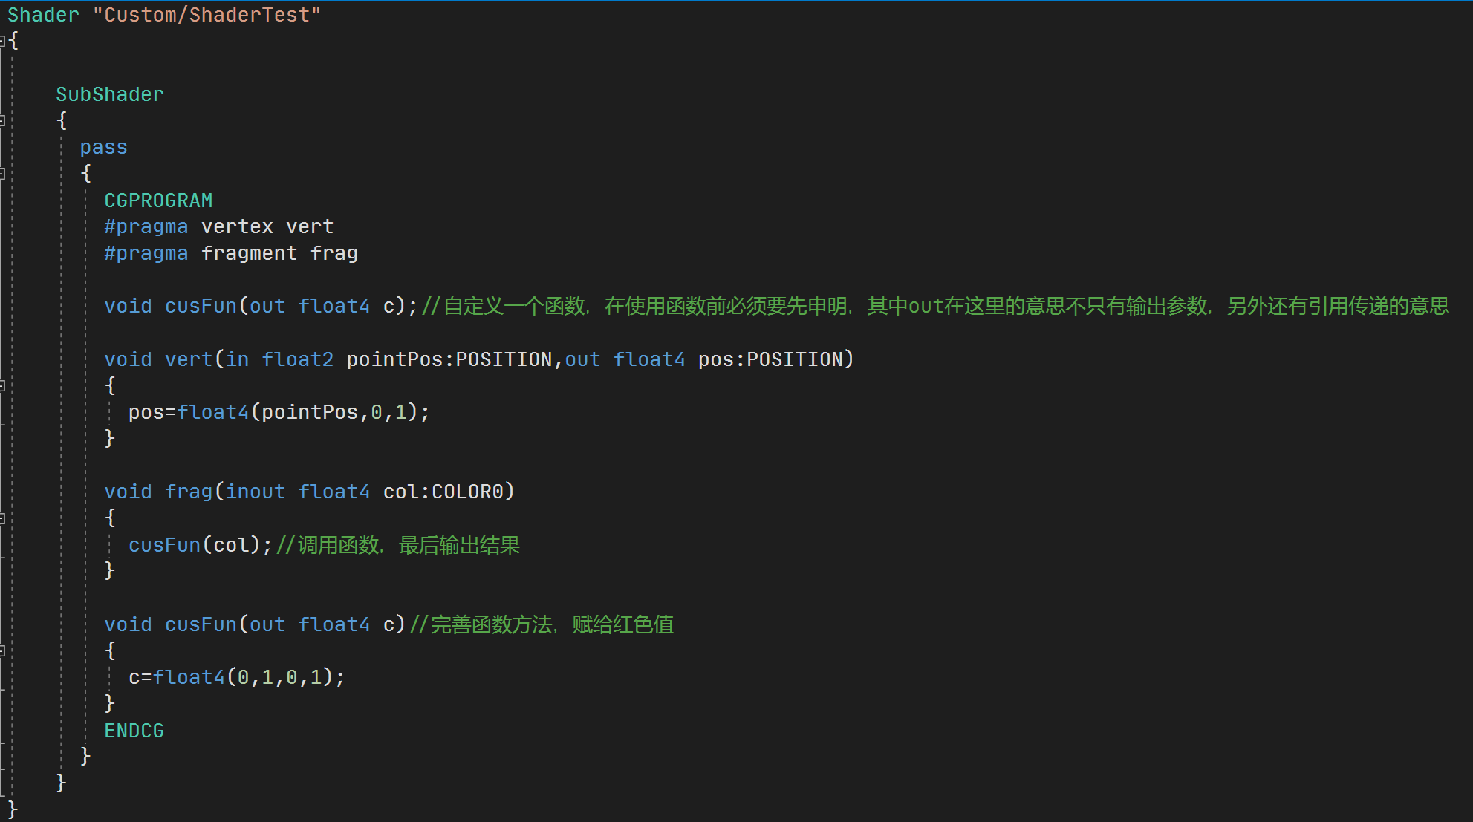1473x822 pixels.
Task: Collapse the SubShader block fold marker
Action: pos(2,120)
